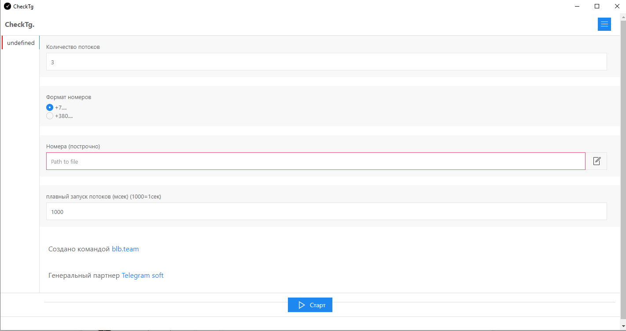
Task: Maximize the CheckTg window
Action: click(597, 6)
